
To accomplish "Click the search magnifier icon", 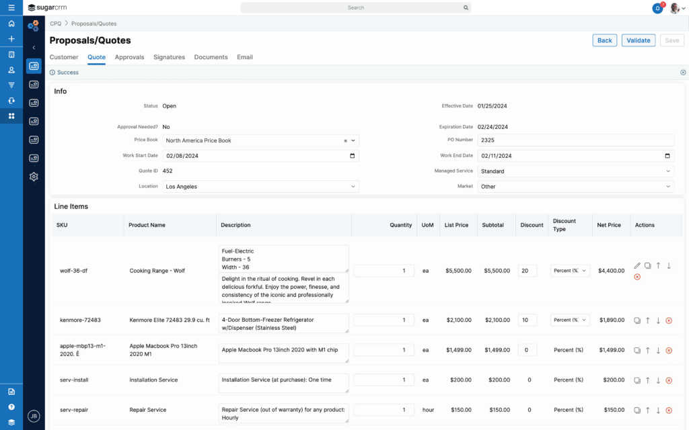I will click(x=466, y=7).
